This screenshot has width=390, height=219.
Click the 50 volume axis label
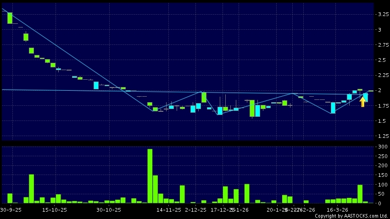pyautogui.click(x=382, y=194)
